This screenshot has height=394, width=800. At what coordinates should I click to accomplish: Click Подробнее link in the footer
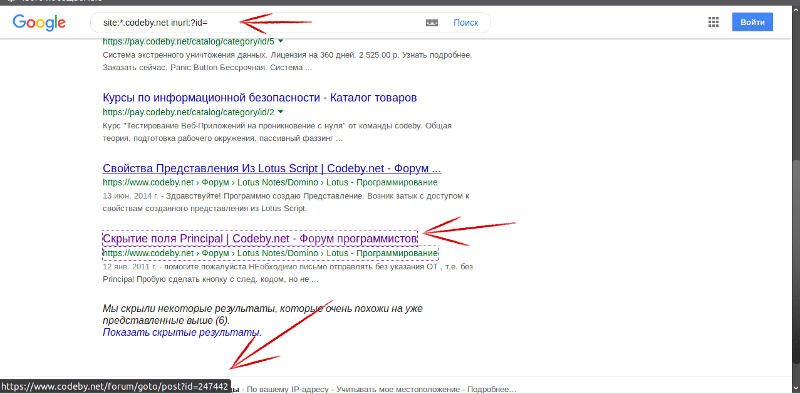point(491,389)
